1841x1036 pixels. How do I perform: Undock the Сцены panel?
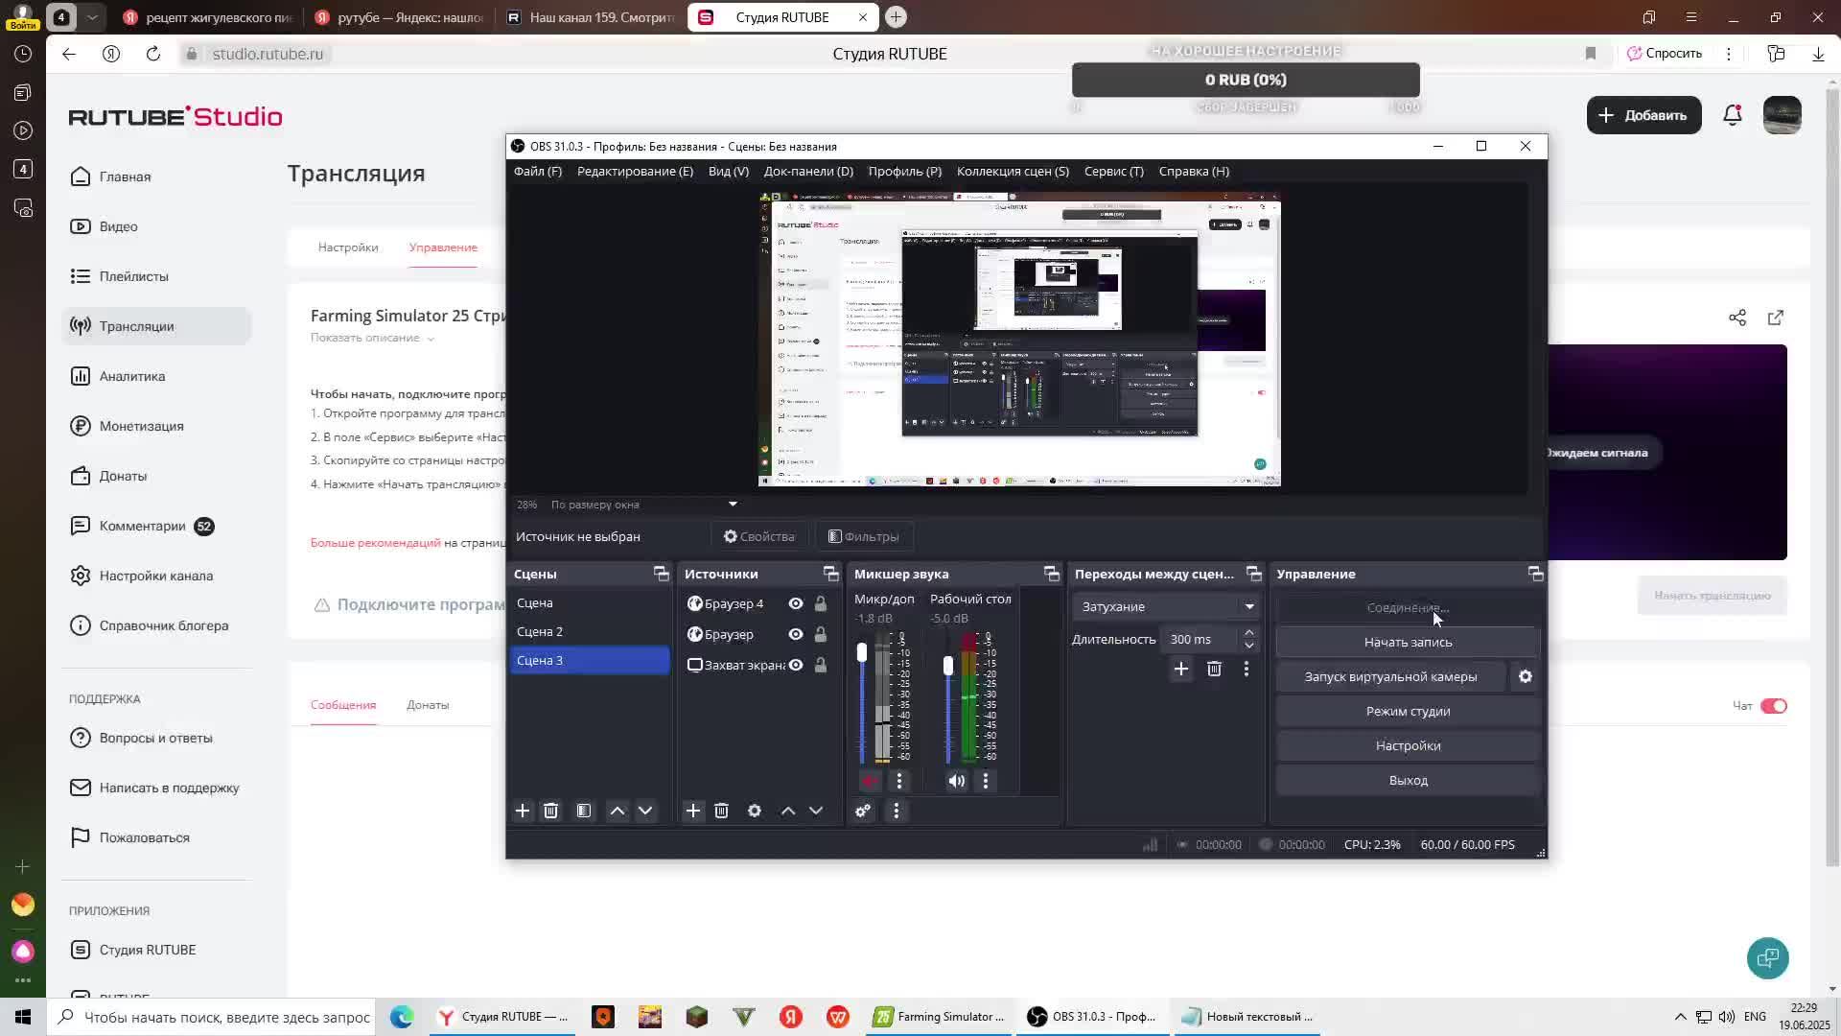pyautogui.click(x=662, y=574)
